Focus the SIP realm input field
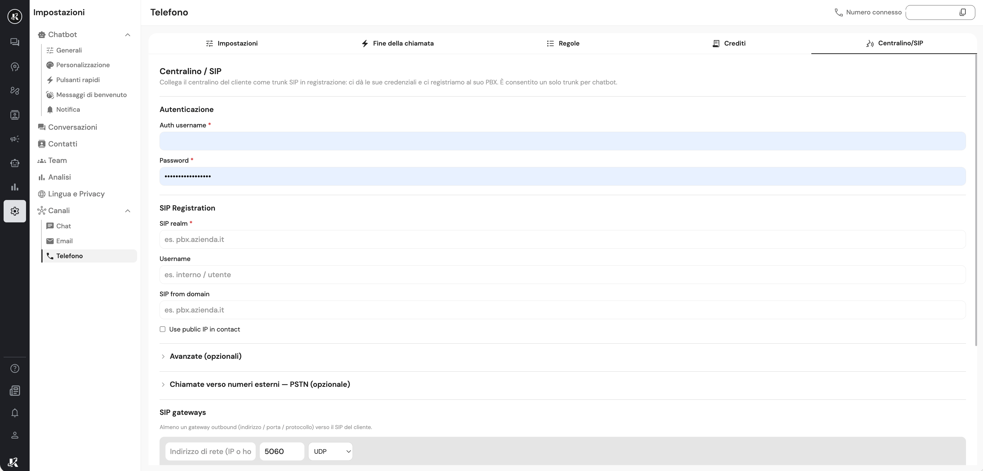Image resolution: width=983 pixels, height=471 pixels. [x=562, y=239]
